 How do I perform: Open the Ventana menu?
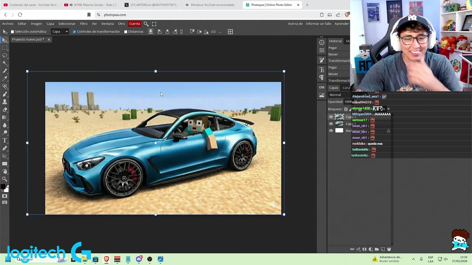[x=107, y=24]
